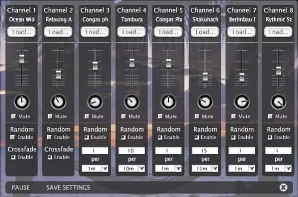298x197 pixels.
Task: Adjust the Channel 7 pan knob
Action: pos(242,102)
